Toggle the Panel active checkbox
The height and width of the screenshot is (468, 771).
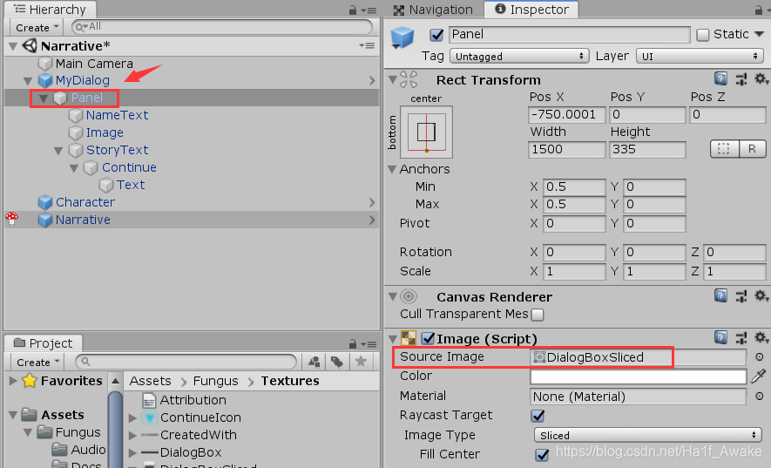tap(436, 35)
